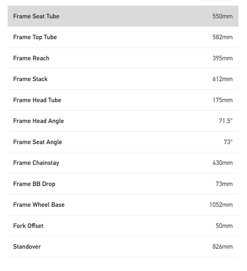Select the Frame Head Tube label

(x=37, y=100)
